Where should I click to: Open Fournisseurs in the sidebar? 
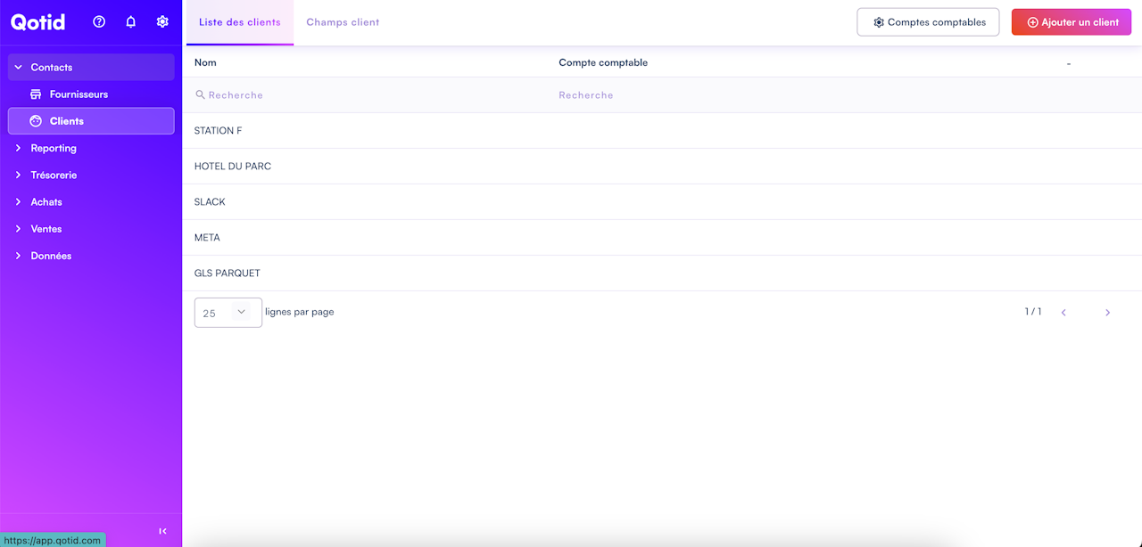pyautogui.click(x=91, y=94)
